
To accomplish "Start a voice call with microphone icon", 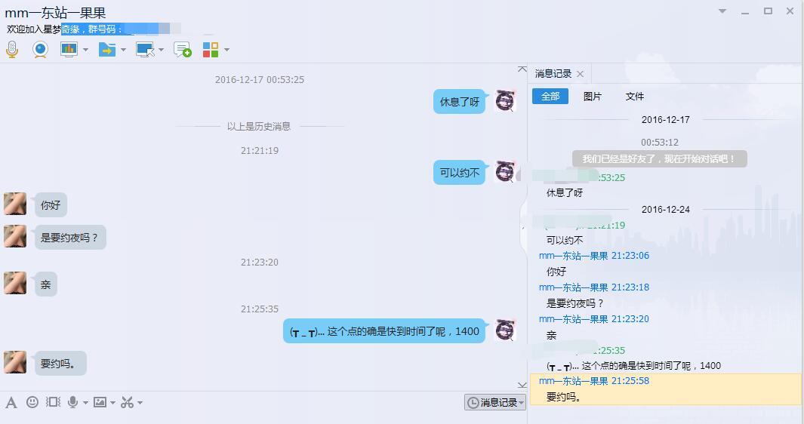I will 12,50.
